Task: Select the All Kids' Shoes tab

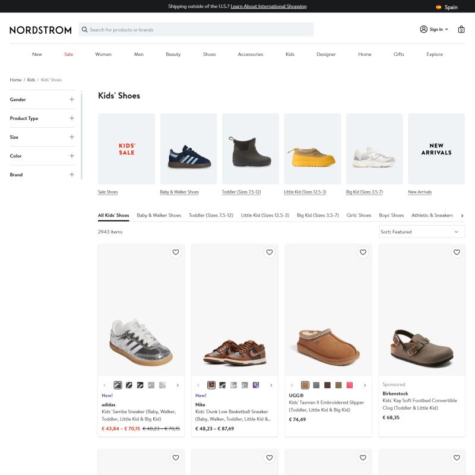Action: [113, 216]
